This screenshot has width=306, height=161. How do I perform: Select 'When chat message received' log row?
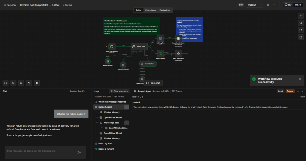pos(112,102)
